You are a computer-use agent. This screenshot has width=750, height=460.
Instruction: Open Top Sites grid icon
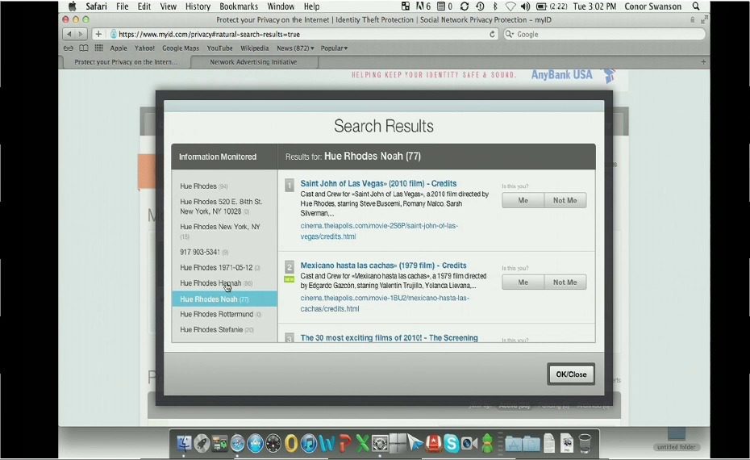99,48
